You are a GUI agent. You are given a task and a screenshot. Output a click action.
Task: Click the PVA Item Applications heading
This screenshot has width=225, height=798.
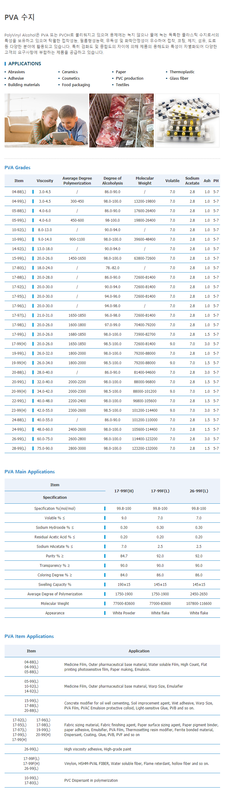coord(29,636)
